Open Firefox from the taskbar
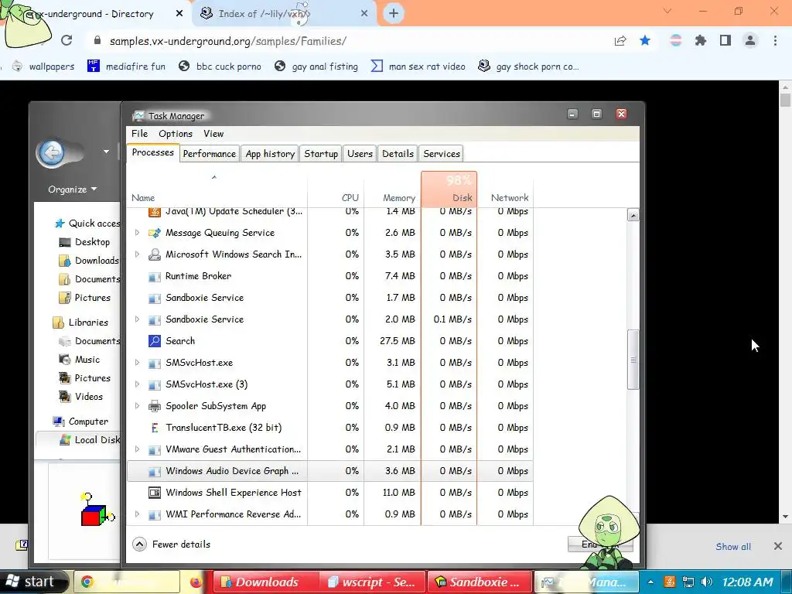This screenshot has width=792, height=594. [x=196, y=582]
